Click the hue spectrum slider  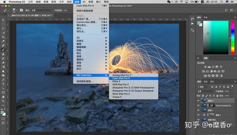tap(233, 37)
